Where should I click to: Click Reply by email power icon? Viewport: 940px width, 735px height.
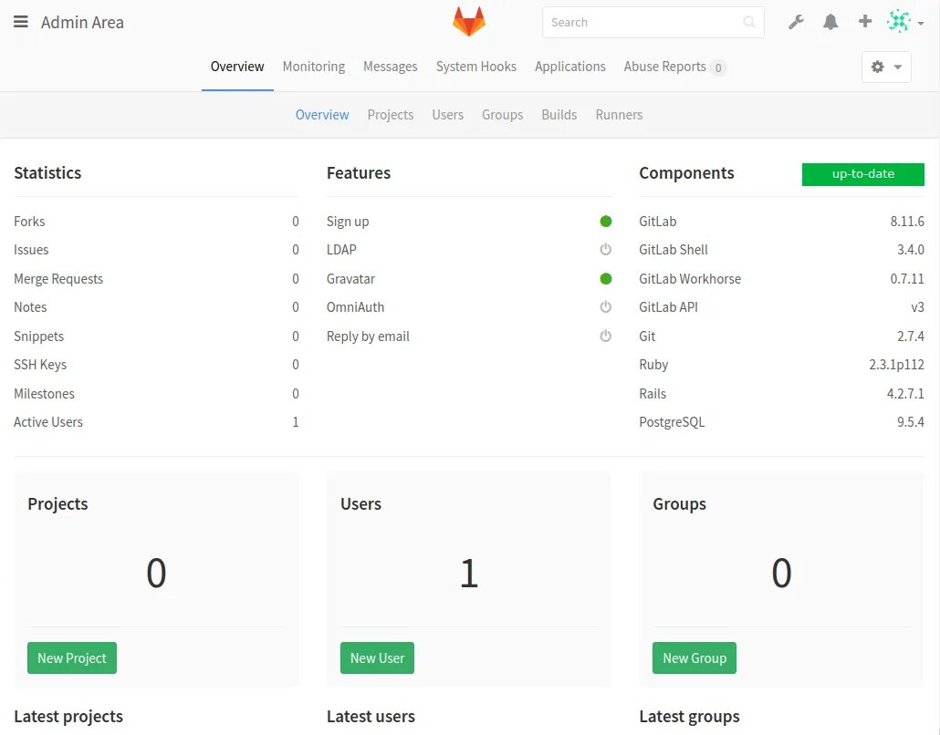(605, 336)
